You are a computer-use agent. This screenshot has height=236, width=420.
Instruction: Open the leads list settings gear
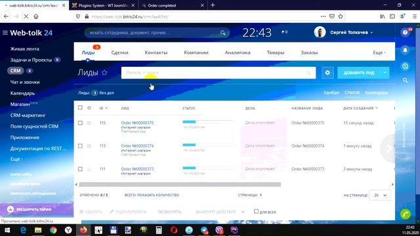[327, 73]
